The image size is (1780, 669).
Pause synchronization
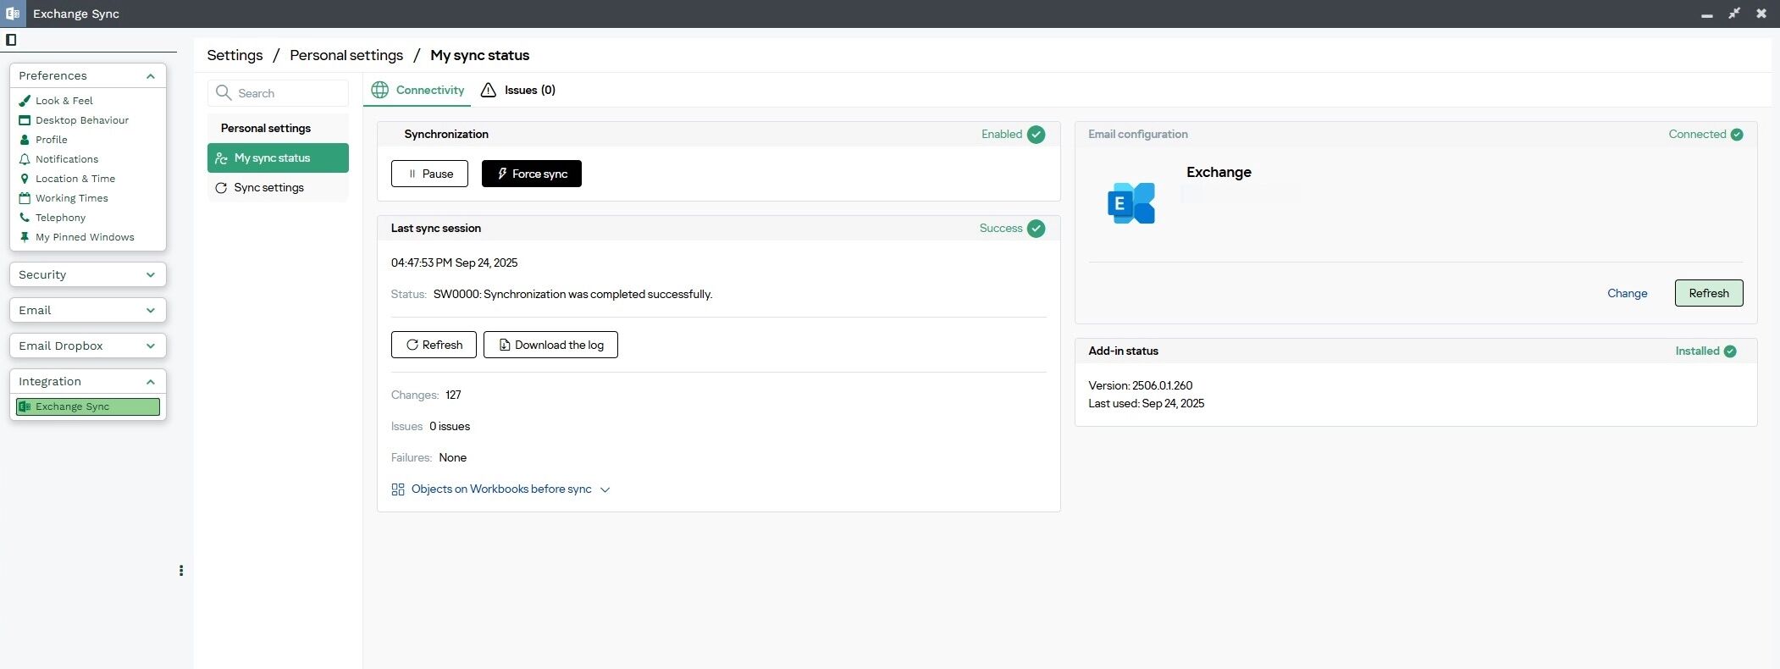tap(429, 174)
